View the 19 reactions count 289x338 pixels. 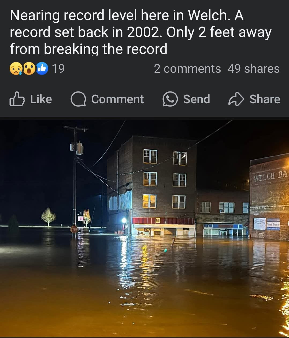point(58,69)
